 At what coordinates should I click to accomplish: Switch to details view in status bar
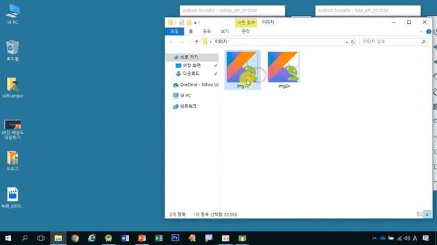coord(419,214)
